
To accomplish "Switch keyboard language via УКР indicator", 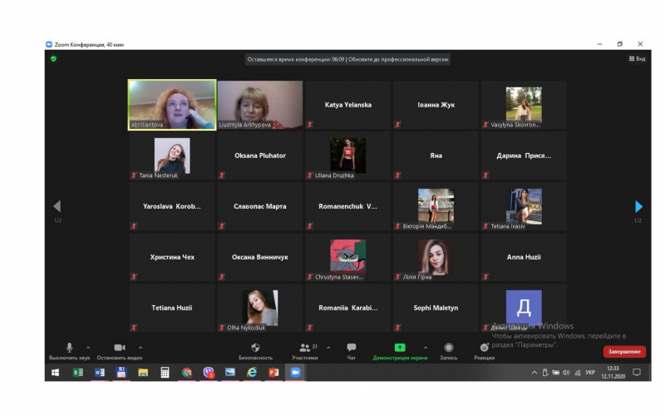I will [x=590, y=373].
